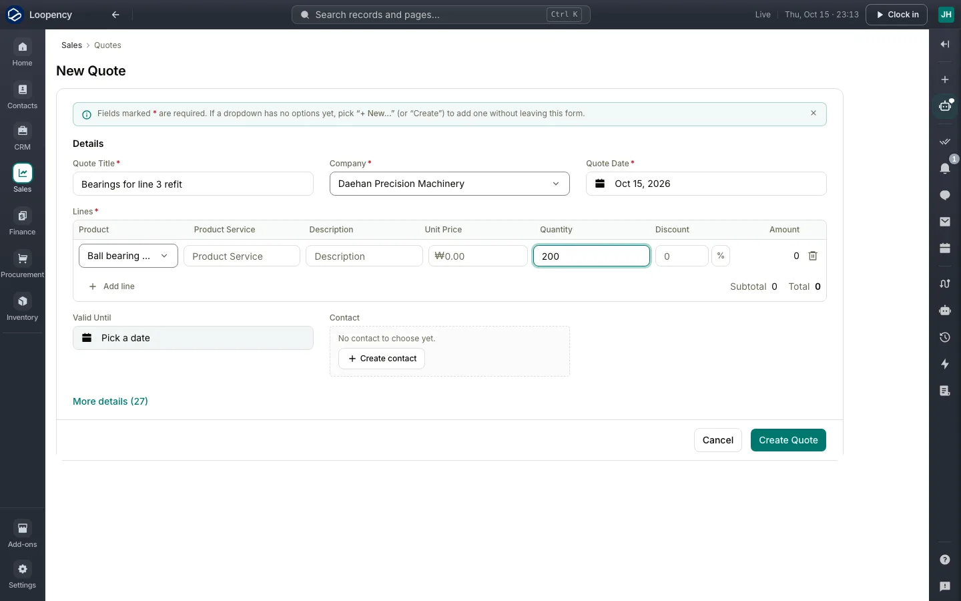Click the Unit Price field
This screenshot has height=601, width=961.
[x=478, y=256]
